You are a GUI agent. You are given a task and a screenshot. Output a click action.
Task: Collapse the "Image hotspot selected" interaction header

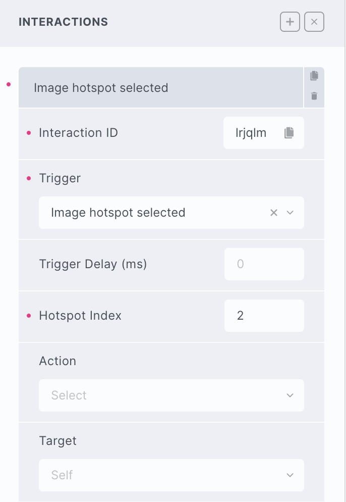click(160, 88)
